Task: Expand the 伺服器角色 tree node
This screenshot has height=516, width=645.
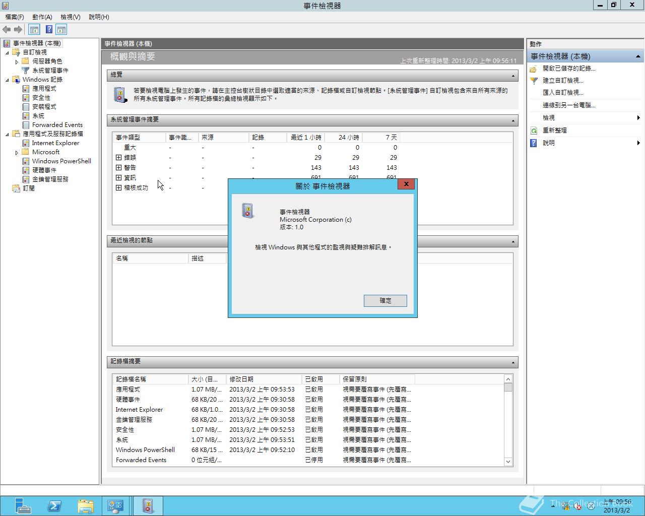Action: (x=17, y=61)
